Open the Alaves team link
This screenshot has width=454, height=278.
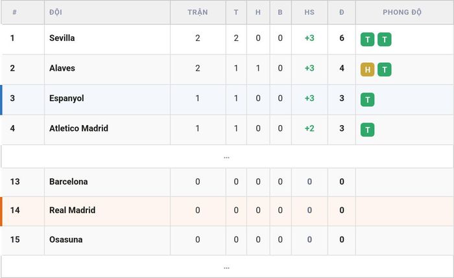click(62, 68)
